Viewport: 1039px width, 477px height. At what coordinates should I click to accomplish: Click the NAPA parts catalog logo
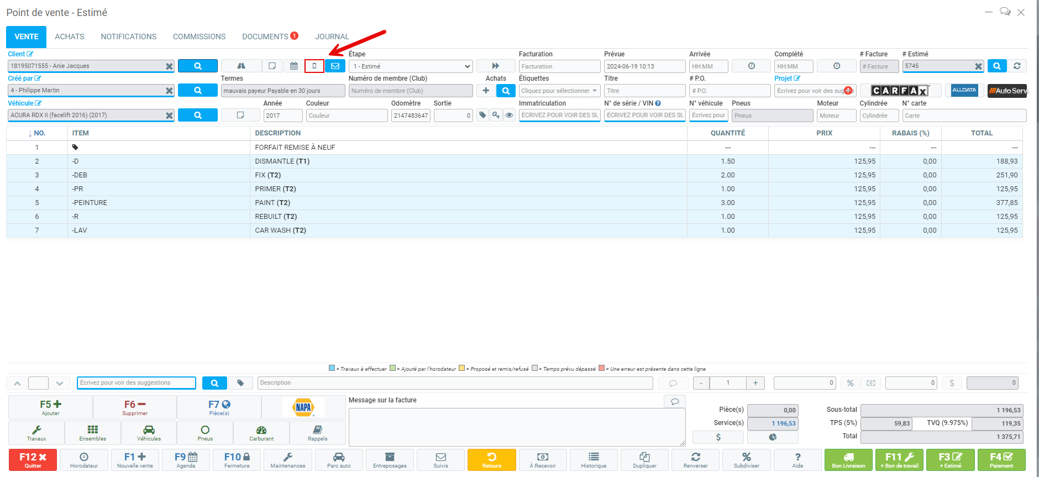[x=303, y=408]
